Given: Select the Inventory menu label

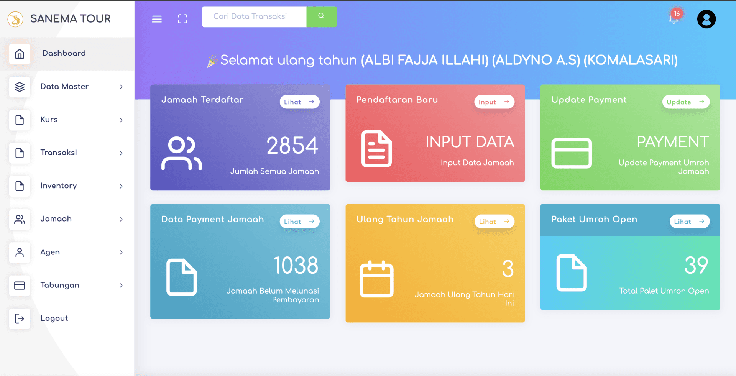Looking at the screenshot, I should click(59, 186).
